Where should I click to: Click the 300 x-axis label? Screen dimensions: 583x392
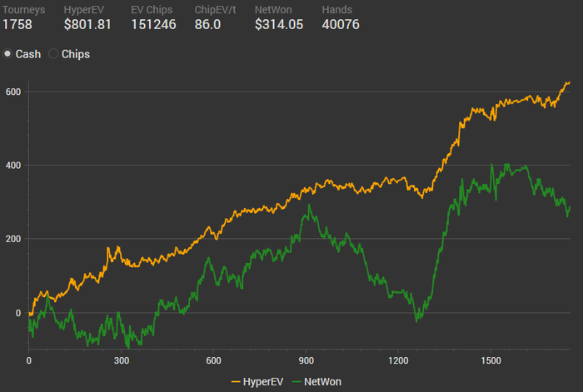(x=122, y=360)
